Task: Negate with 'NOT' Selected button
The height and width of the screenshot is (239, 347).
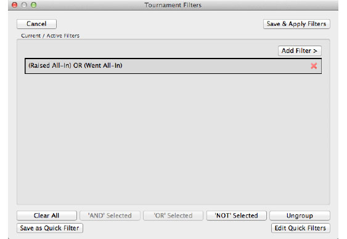Action: coord(236,216)
